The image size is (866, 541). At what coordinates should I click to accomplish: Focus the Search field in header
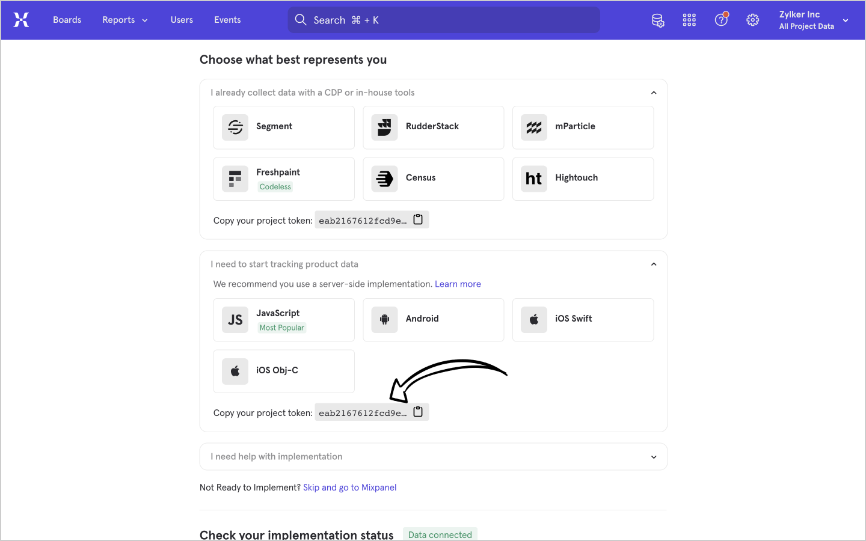pos(444,20)
